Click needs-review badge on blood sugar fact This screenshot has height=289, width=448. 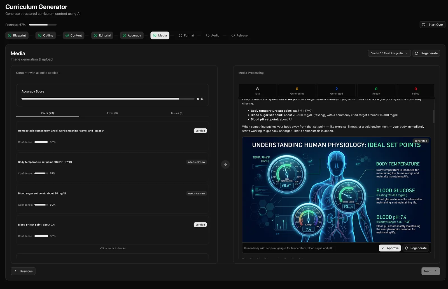click(196, 193)
